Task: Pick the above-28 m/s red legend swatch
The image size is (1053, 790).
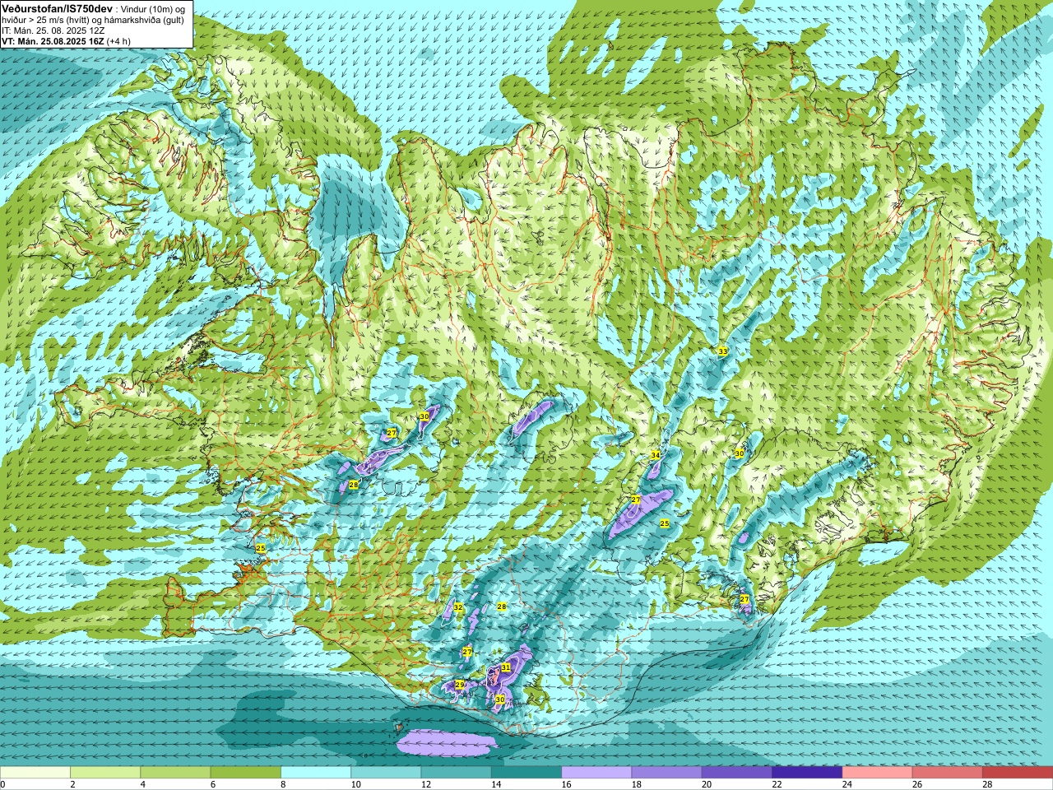Action: pyautogui.click(x=1018, y=773)
